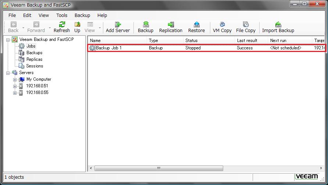Start a new Backup job from the toolbar
Image resolution: width=328 pixels, height=185 pixels.
(146, 27)
